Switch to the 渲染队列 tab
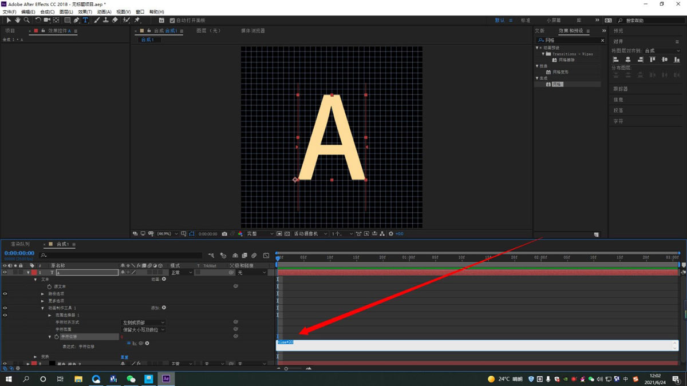The image size is (687, 386). tap(20, 244)
